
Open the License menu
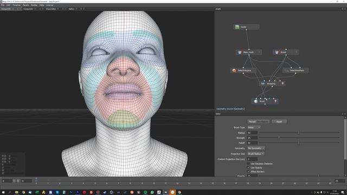[49, 5]
